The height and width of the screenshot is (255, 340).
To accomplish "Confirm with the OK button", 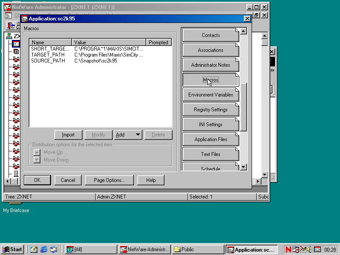I will (37, 180).
